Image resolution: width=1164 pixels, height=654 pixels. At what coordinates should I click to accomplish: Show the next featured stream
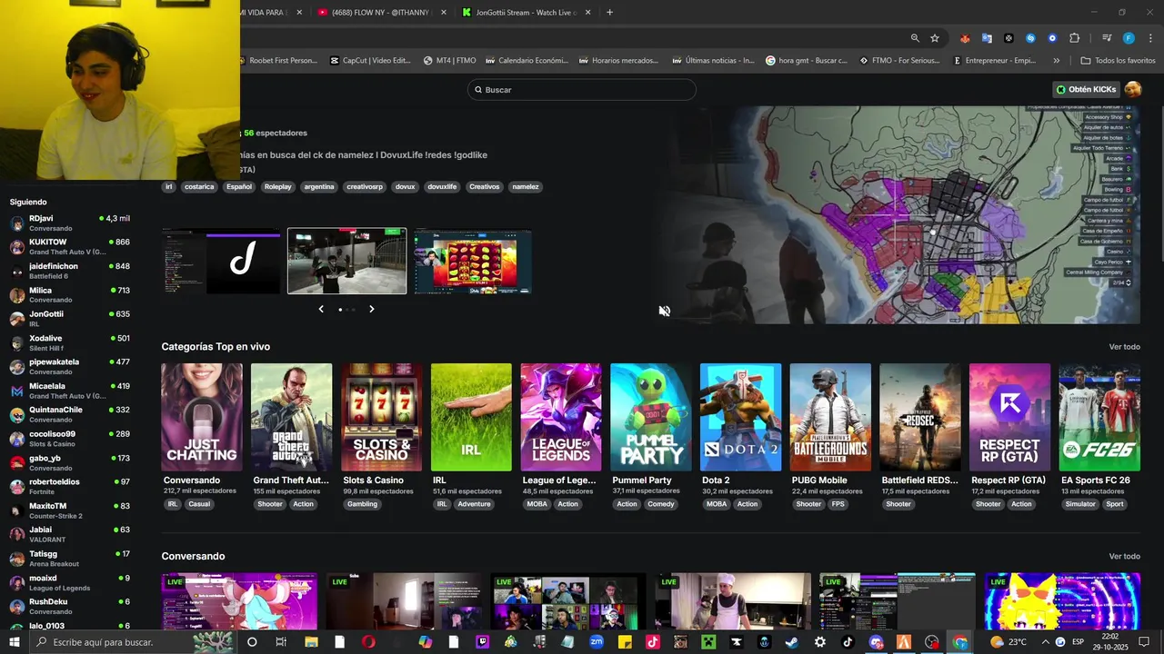(x=371, y=309)
